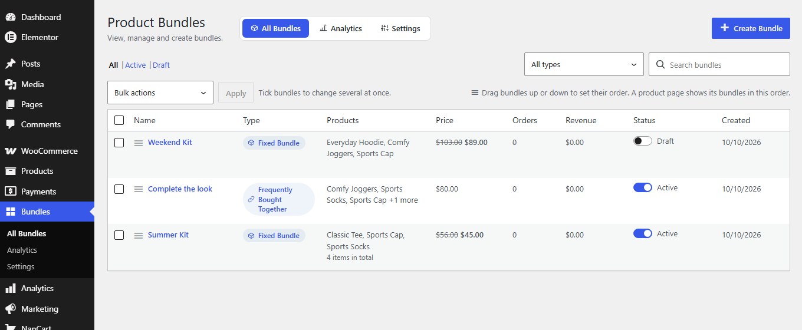Click the sliders icon in Settings tab
This screenshot has height=330, width=802.
point(384,28)
